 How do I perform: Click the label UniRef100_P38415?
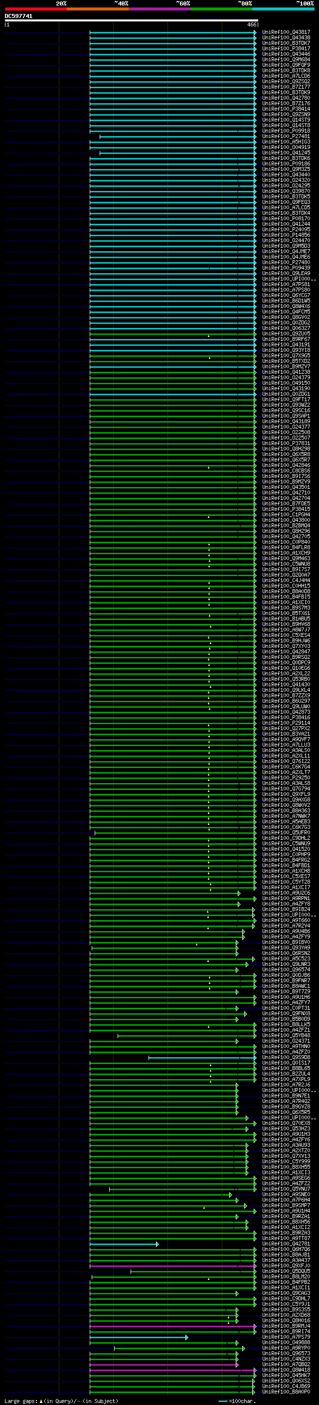click(x=286, y=509)
